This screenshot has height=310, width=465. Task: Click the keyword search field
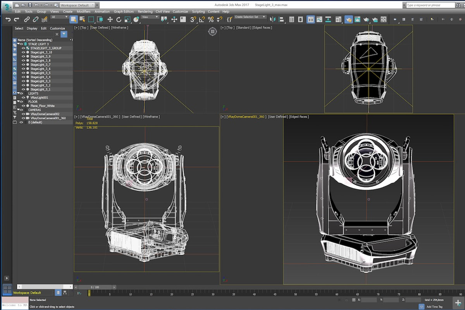(x=431, y=5)
